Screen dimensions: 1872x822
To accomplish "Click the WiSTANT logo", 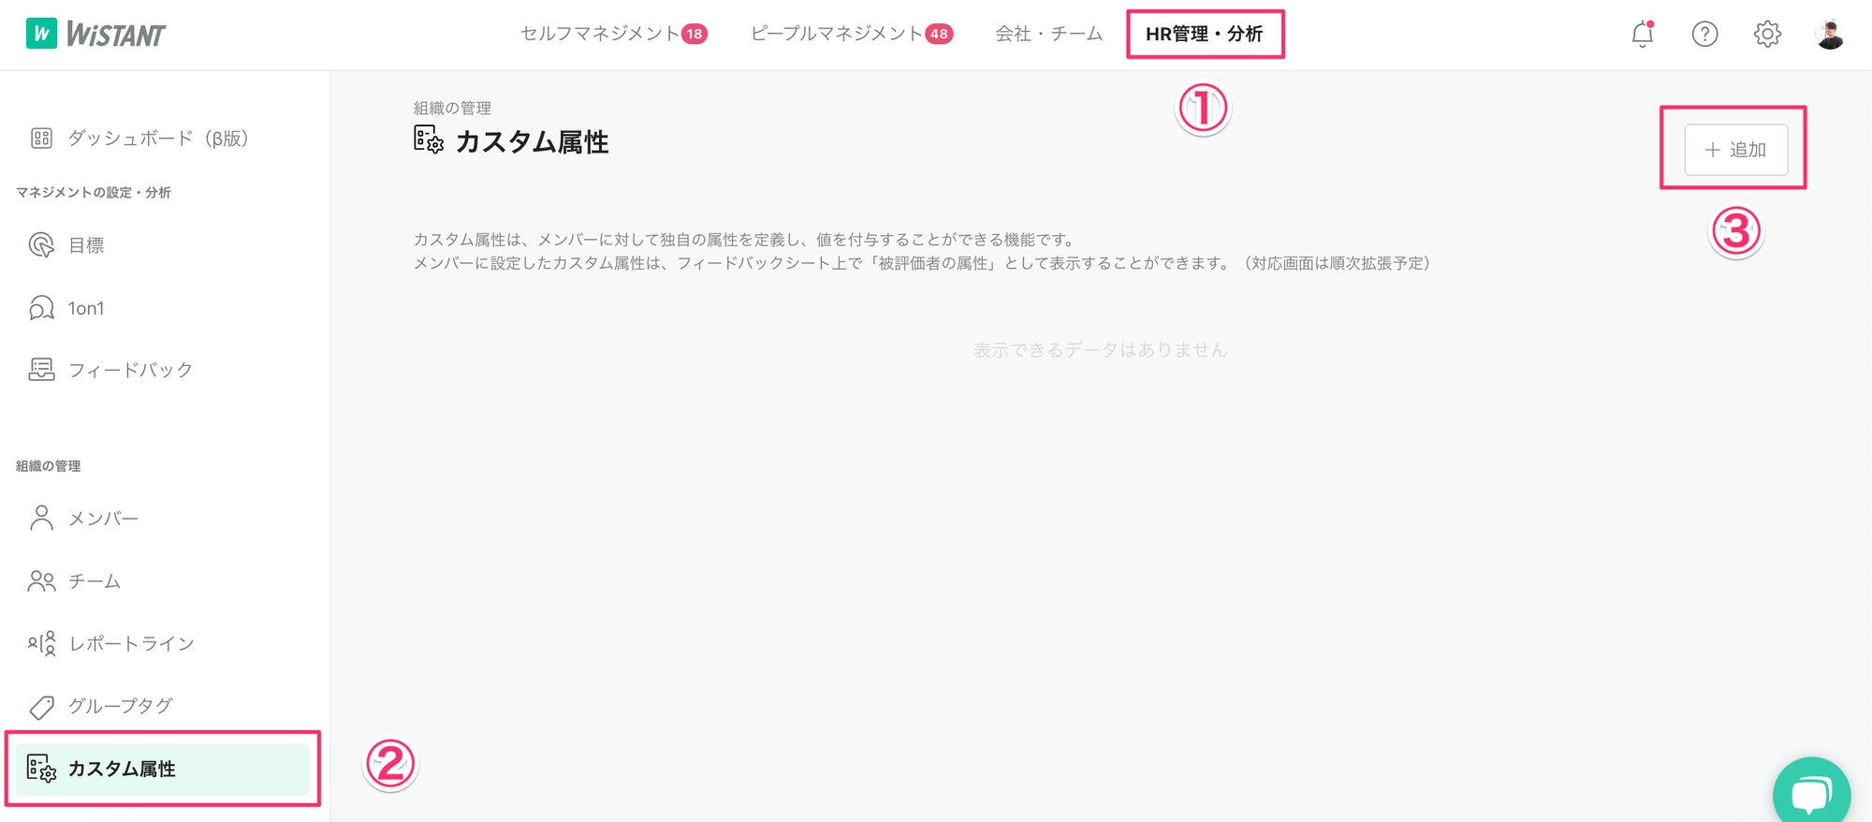I will [x=95, y=35].
